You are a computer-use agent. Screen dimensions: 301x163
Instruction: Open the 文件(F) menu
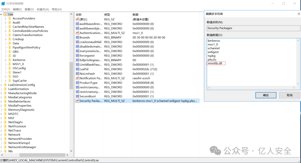6,9
